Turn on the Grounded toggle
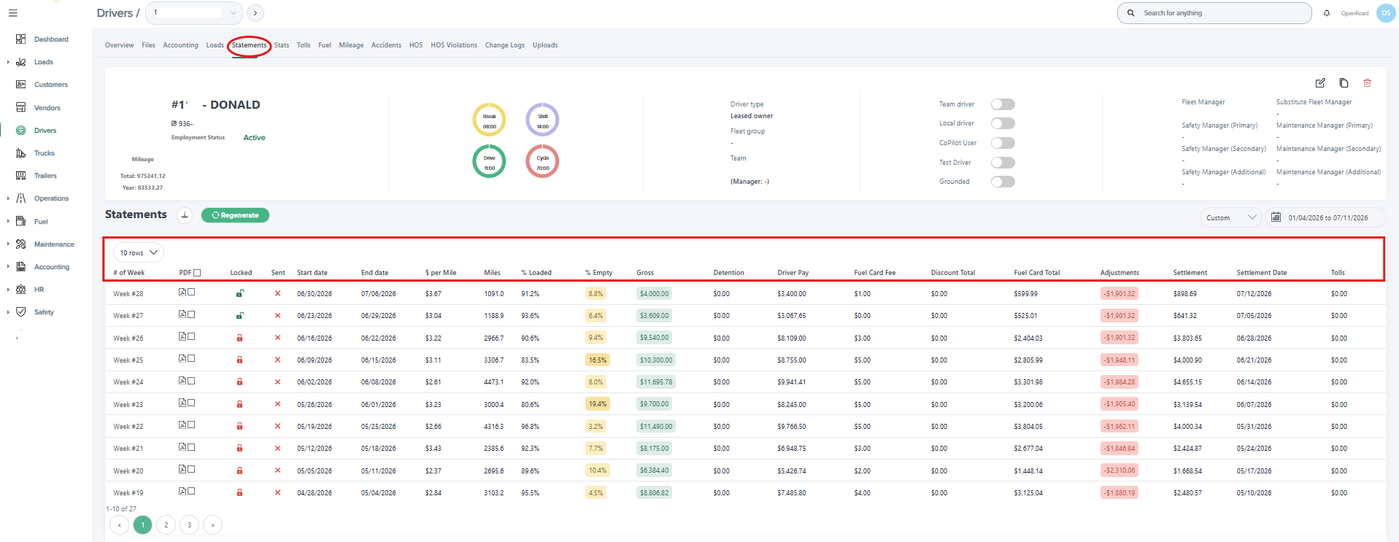1399x542 pixels. tap(1003, 182)
